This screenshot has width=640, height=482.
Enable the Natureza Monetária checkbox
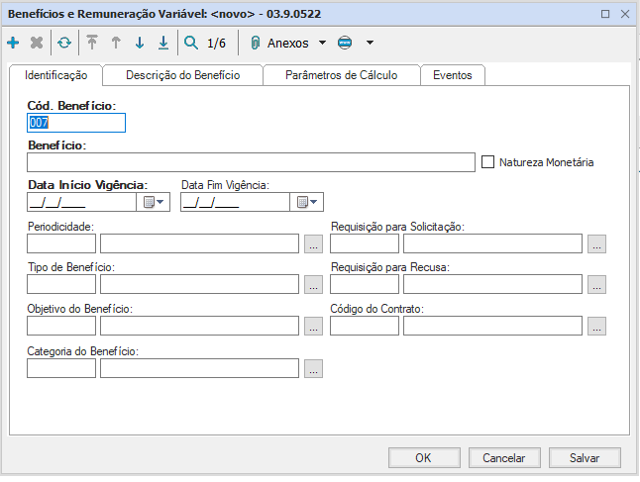coord(487,162)
